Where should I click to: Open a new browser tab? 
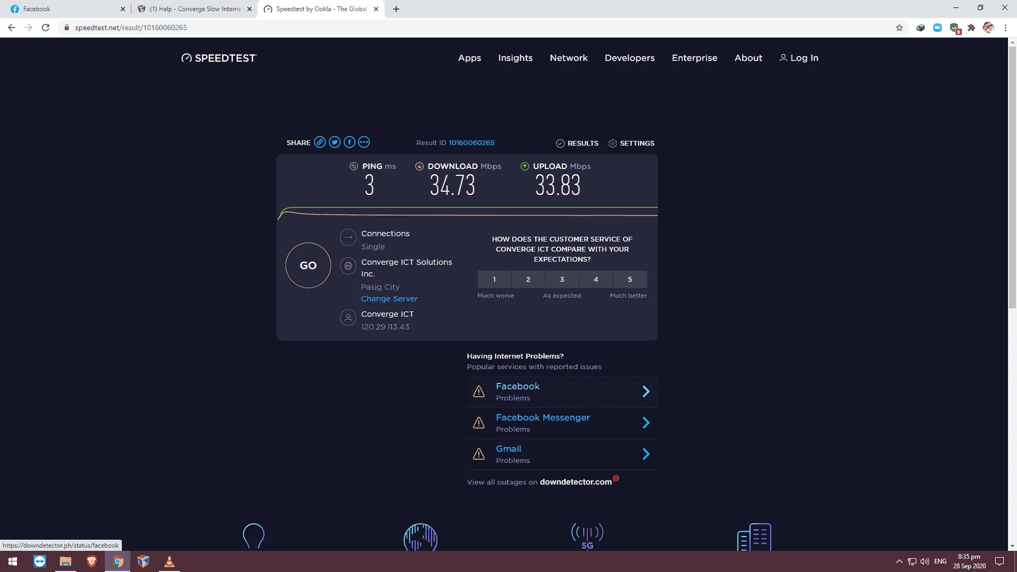396,9
